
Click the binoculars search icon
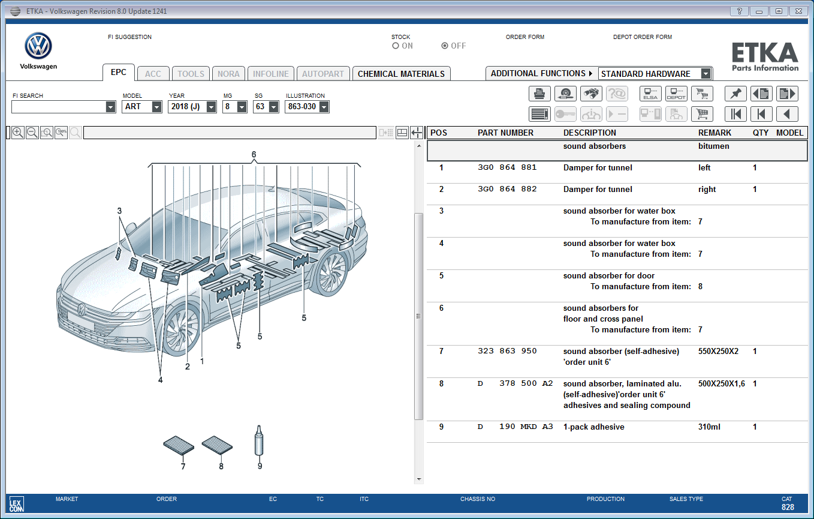(591, 94)
